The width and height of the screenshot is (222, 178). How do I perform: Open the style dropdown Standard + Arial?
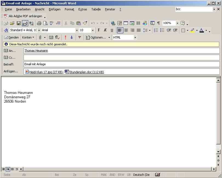point(39,30)
